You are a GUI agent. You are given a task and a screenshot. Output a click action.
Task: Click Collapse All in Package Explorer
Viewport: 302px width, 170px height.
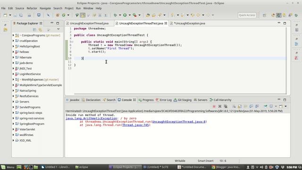(x=34, y=29)
